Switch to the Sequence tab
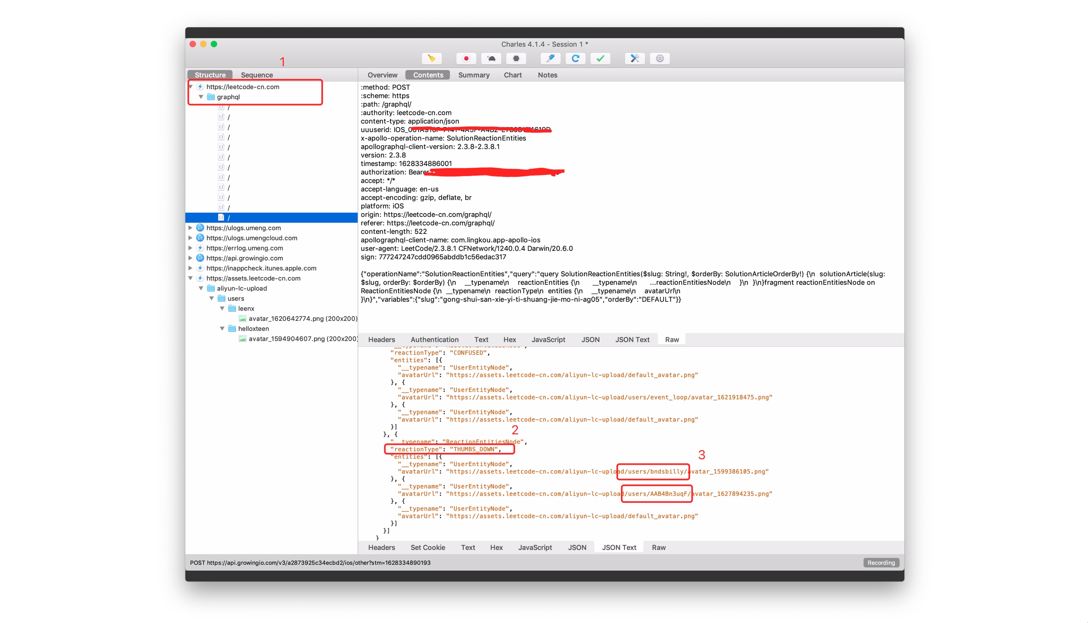1088x623 pixels. [x=256, y=75]
